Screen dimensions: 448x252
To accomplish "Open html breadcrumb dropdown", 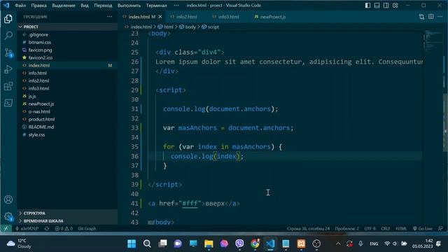I will coord(166,27).
